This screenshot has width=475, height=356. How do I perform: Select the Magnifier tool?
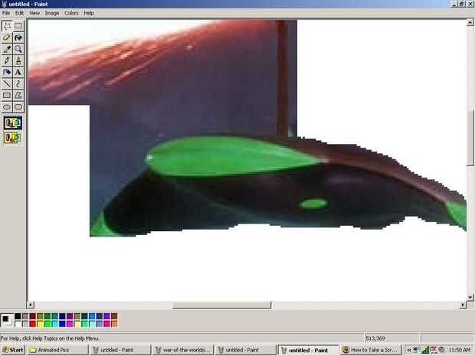pyautogui.click(x=18, y=49)
